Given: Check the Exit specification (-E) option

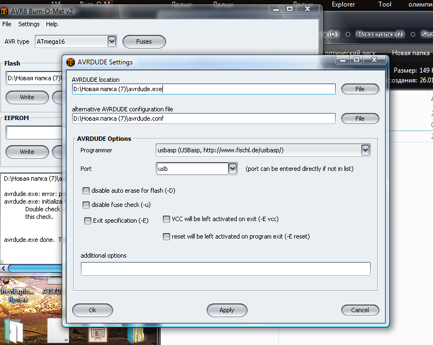Looking at the screenshot, I should point(87,221).
